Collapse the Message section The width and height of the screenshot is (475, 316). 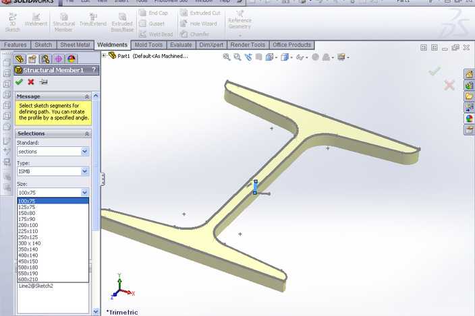point(87,96)
